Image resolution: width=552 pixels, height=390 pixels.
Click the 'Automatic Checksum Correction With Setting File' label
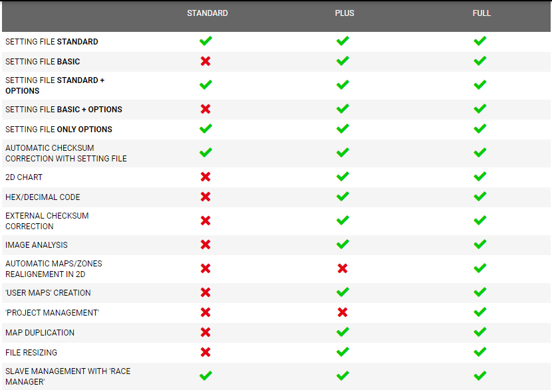point(66,153)
